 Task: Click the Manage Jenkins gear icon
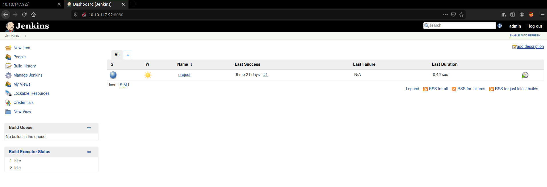pos(8,75)
